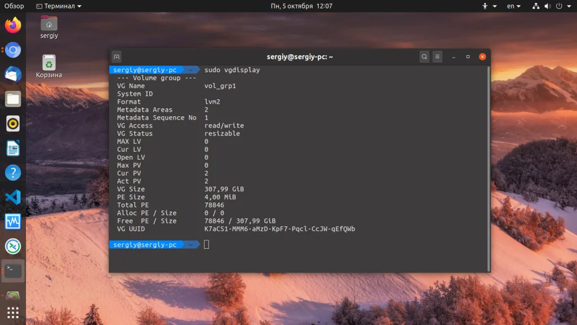
Task: Launch Firefox from the dock
Action: click(13, 25)
